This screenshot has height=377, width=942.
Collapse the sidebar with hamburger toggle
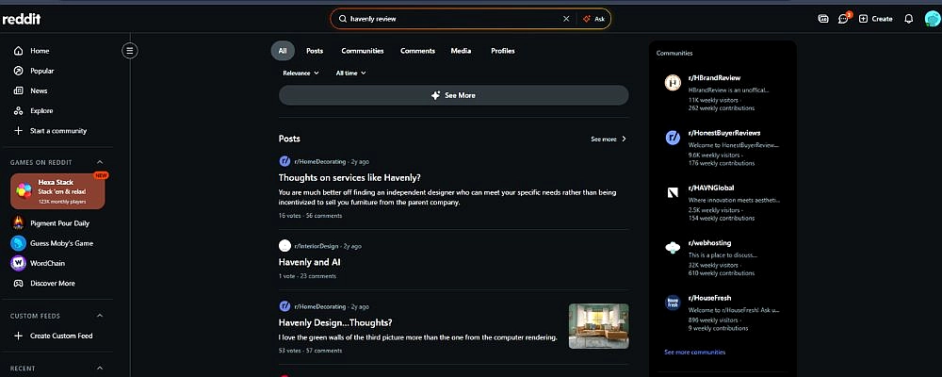point(130,51)
